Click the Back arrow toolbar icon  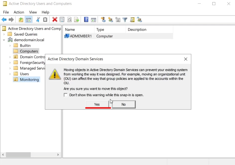[4, 20]
